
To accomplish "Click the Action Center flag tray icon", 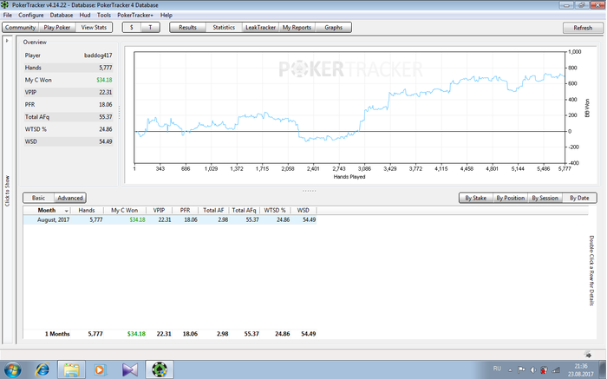I will coord(521,370).
